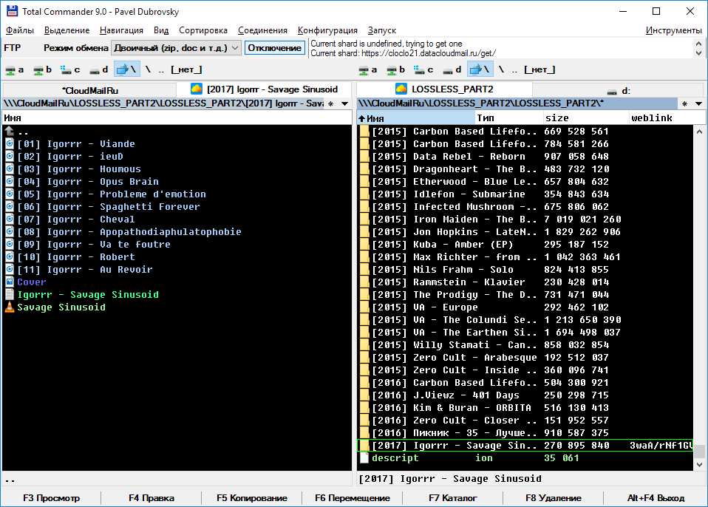The width and height of the screenshot is (708, 507).
Task: Sort right panel by Имя column
Action: pyautogui.click(x=416, y=118)
